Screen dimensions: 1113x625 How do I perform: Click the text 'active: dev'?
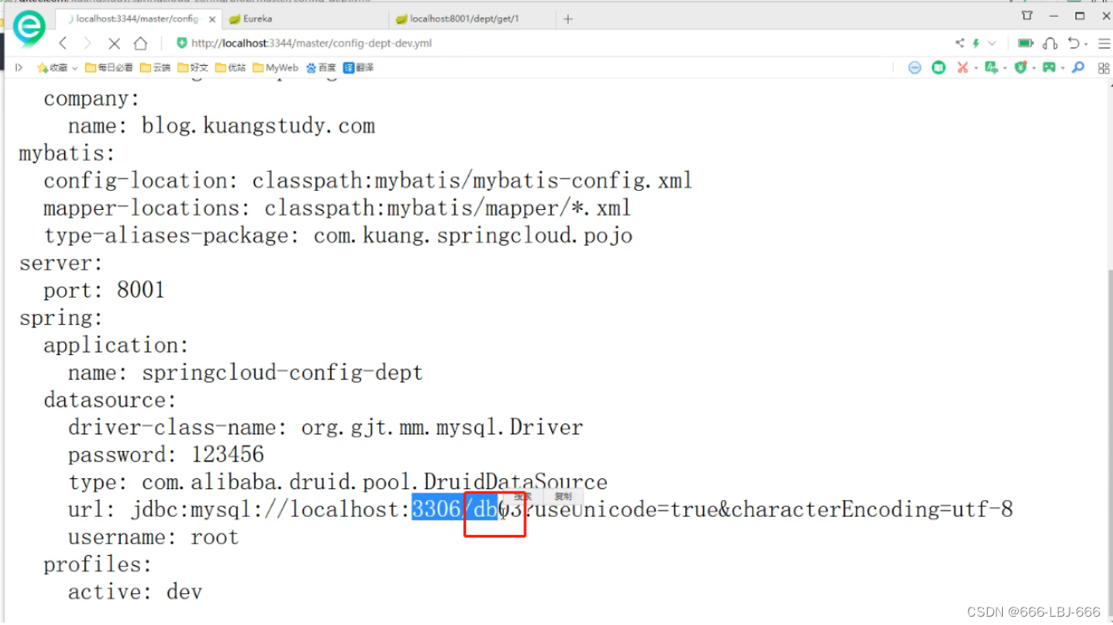click(x=135, y=592)
